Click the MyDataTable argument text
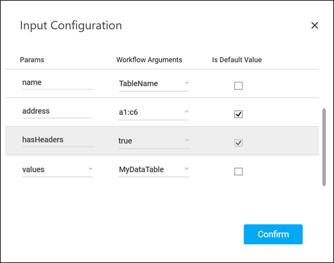The height and width of the screenshot is (263, 334). 142,169
